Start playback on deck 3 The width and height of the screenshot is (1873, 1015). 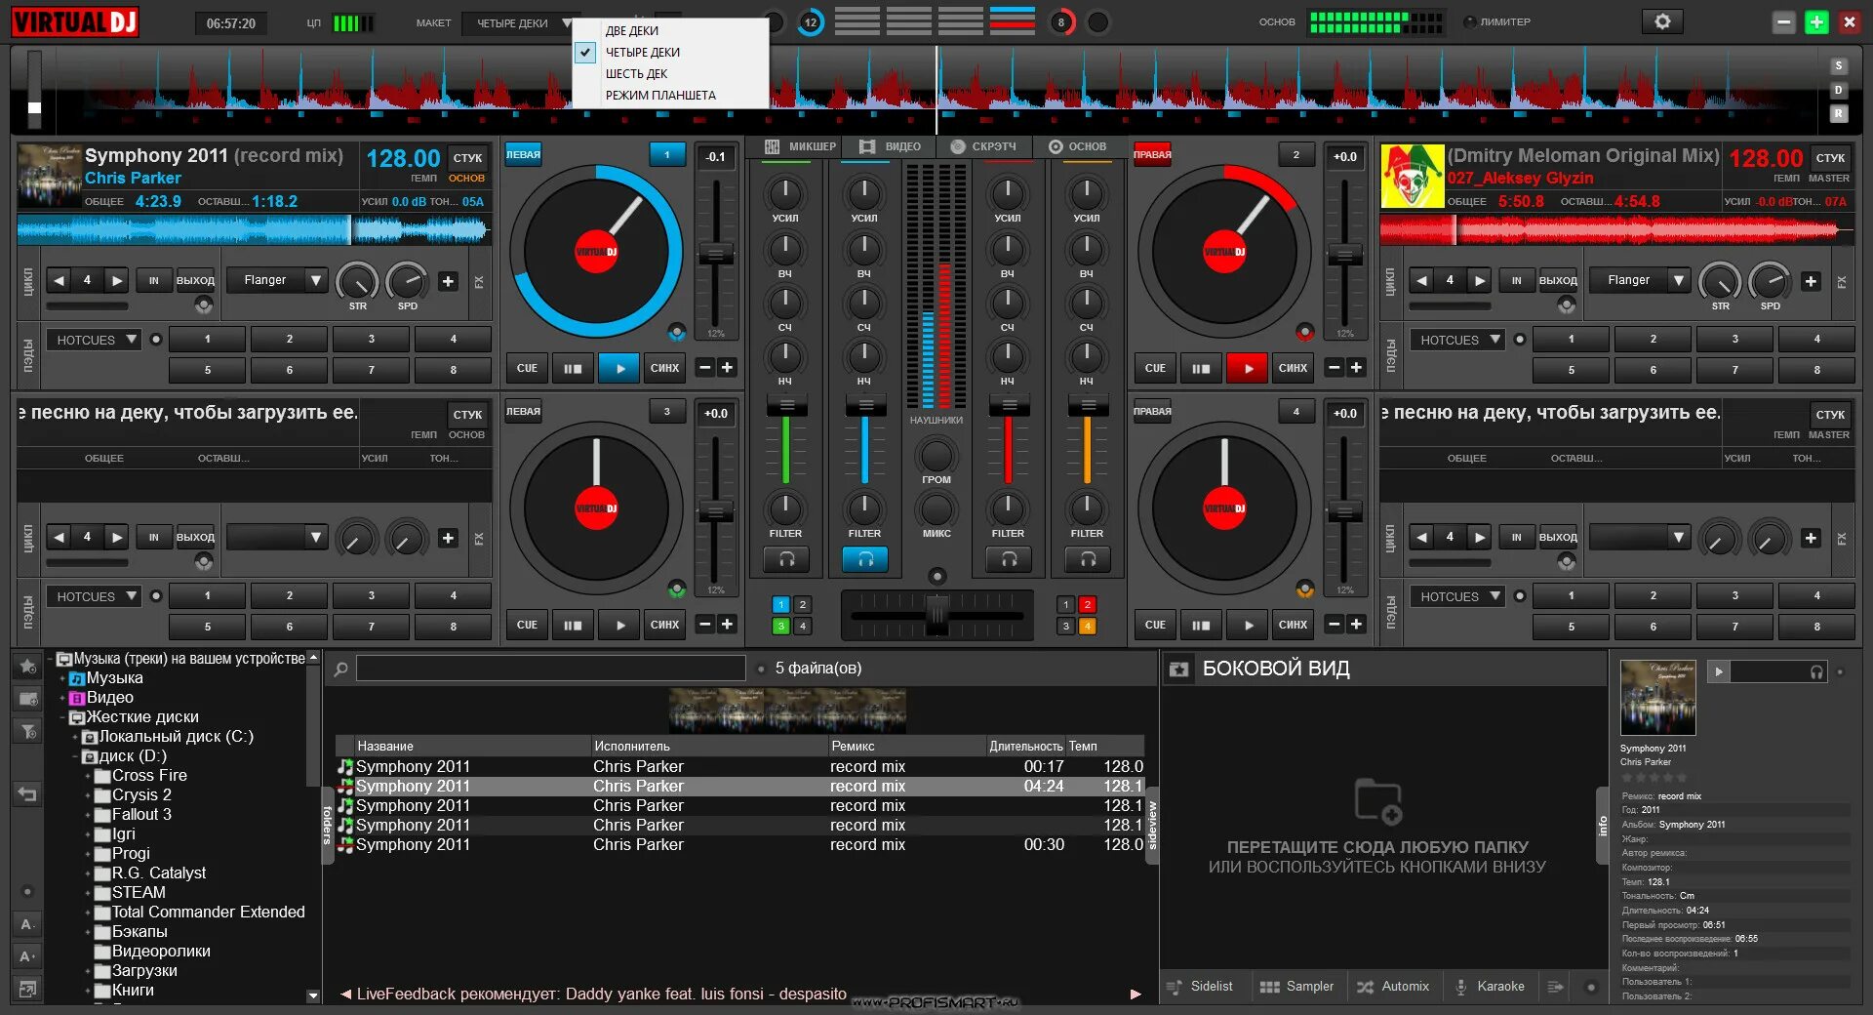[618, 625]
